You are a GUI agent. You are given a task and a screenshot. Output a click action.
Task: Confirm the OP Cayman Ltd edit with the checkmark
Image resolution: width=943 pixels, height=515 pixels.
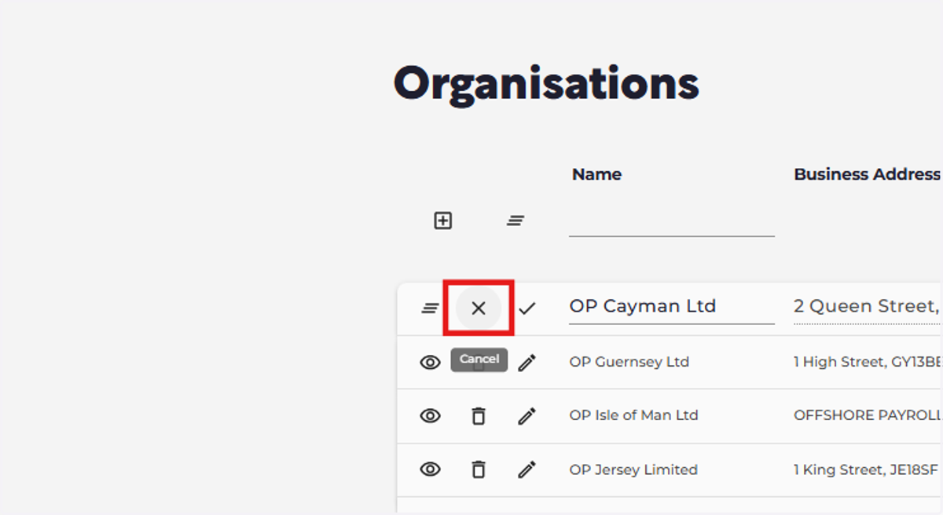click(x=527, y=309)
